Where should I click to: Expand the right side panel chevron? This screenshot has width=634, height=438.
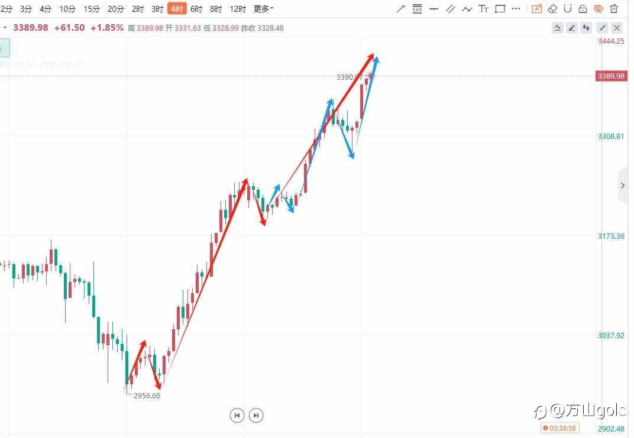[623, 186]
